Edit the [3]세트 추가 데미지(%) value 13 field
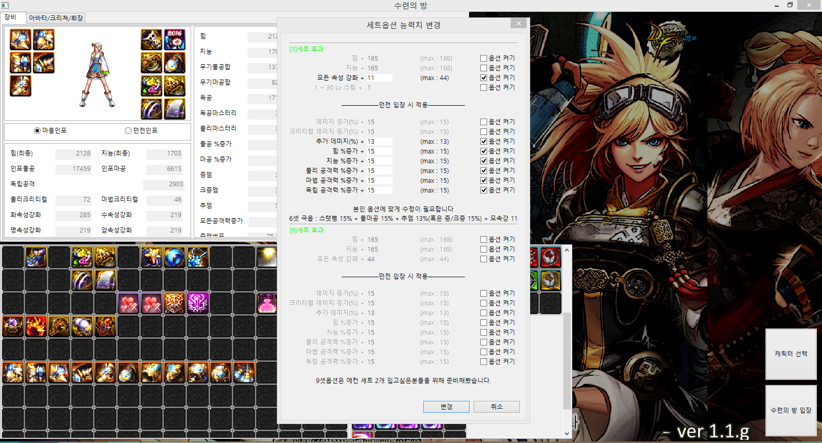 tap(379, 142)
